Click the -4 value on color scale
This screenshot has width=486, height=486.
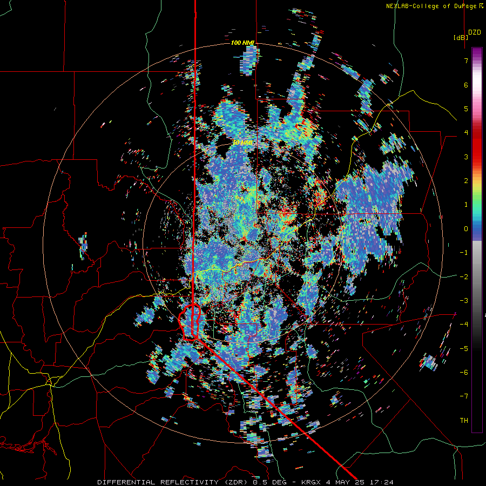point(464,324)
